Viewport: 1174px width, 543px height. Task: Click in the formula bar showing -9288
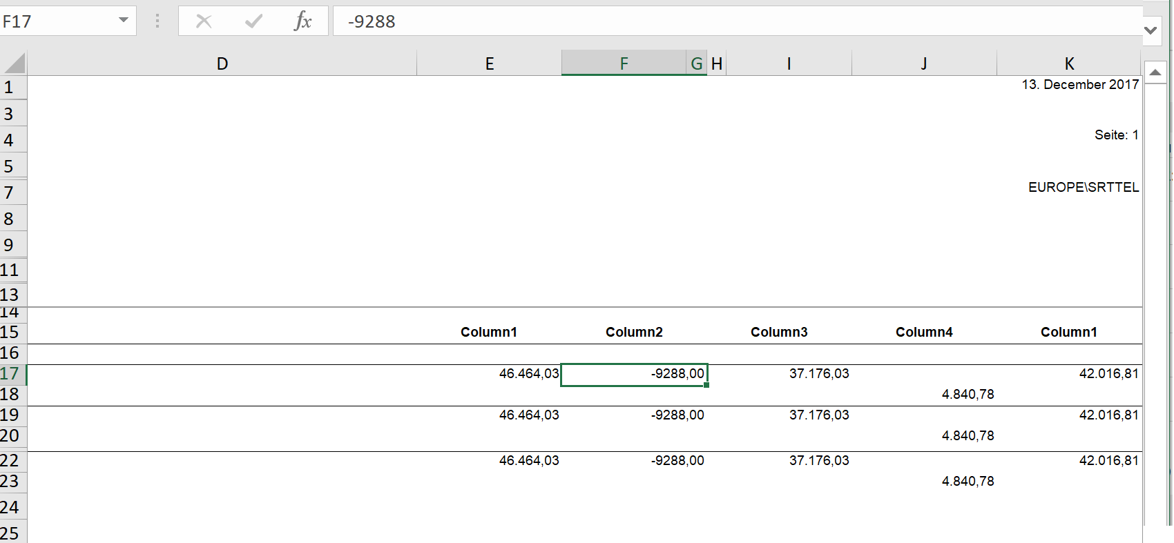[x=691, y=21]
